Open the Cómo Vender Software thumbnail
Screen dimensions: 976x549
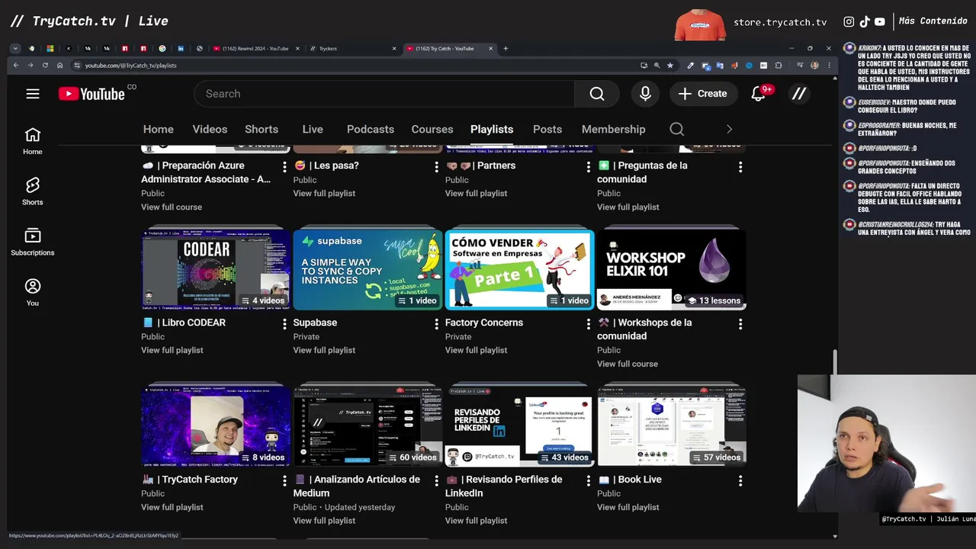pyautogui.click(x=519, y=268)
